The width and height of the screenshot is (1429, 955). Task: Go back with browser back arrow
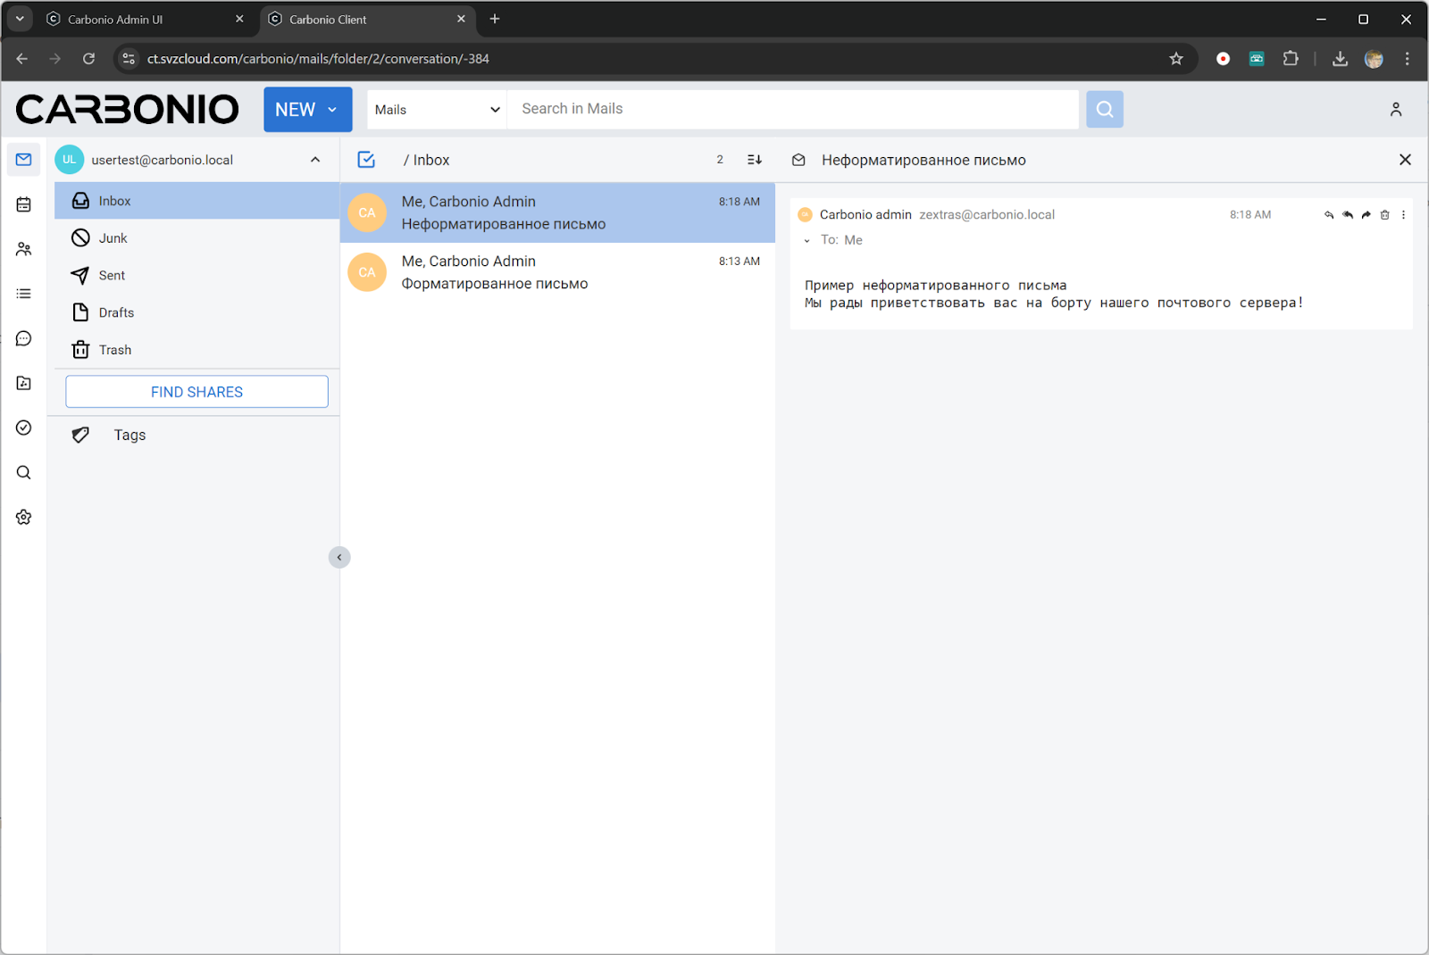(22, 59)
